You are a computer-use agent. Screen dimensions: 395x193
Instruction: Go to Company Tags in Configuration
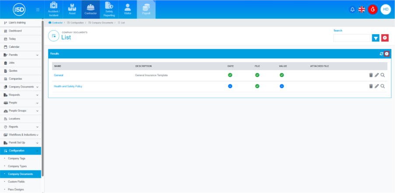[x=17, y=158]
